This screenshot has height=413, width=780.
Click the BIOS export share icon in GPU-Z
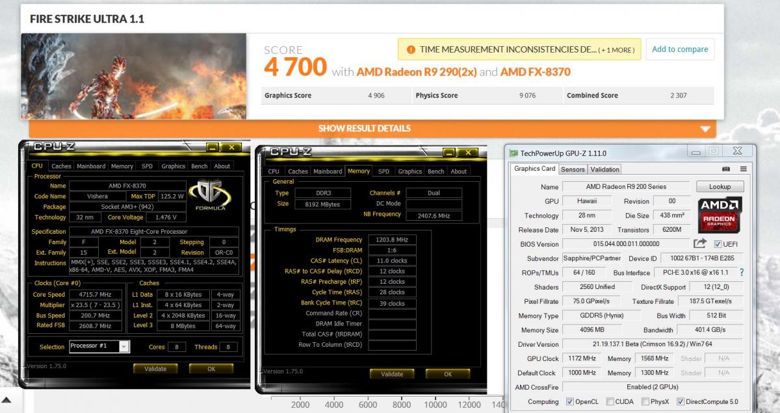pyautogui.click(x=699, y=244)
